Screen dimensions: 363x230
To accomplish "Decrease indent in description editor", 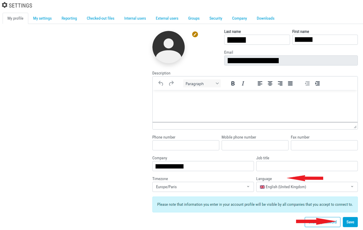I will (307, 83).
